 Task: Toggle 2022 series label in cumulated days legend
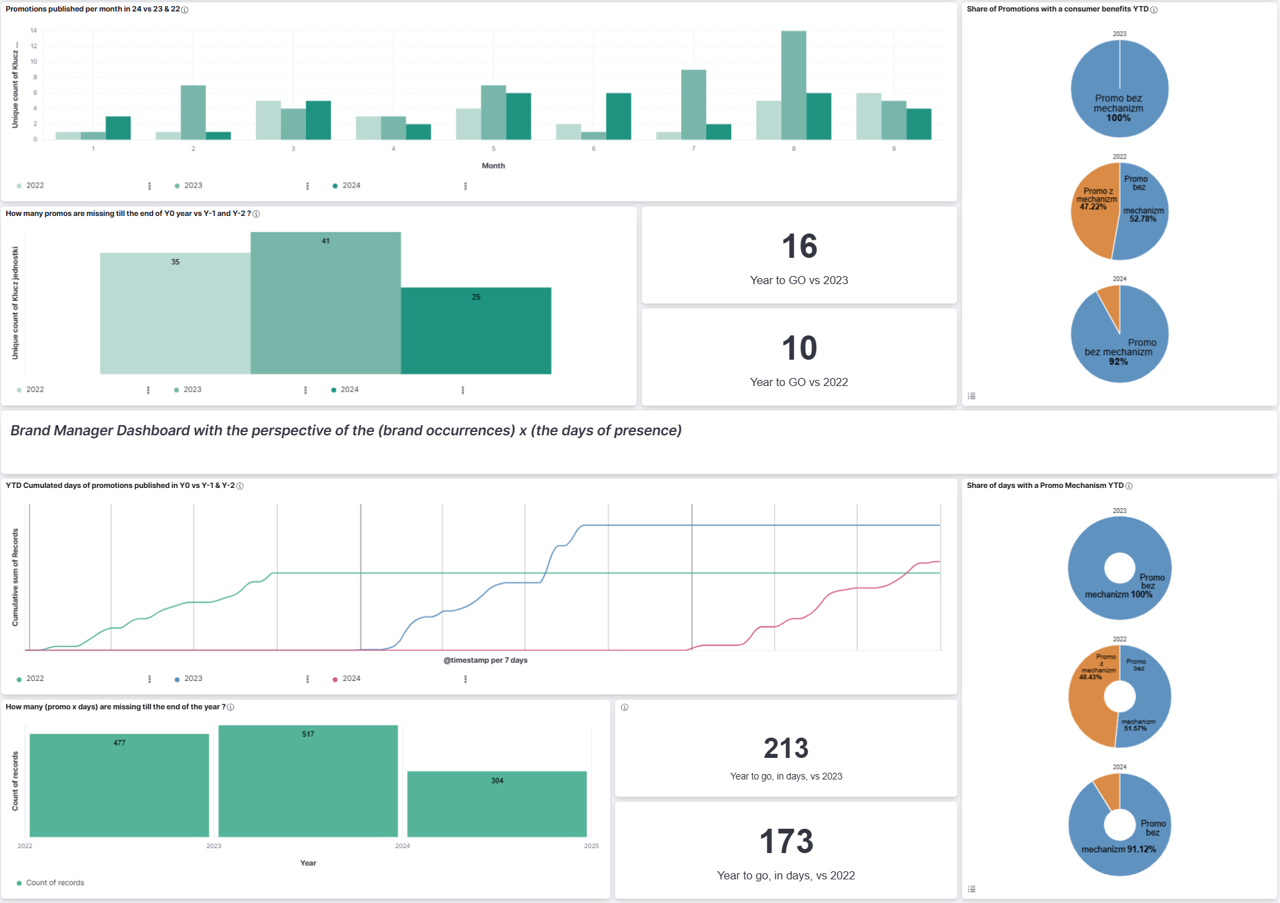35,678
